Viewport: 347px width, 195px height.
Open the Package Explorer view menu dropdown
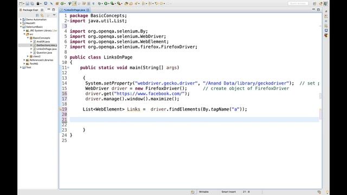tap(54, 15)
